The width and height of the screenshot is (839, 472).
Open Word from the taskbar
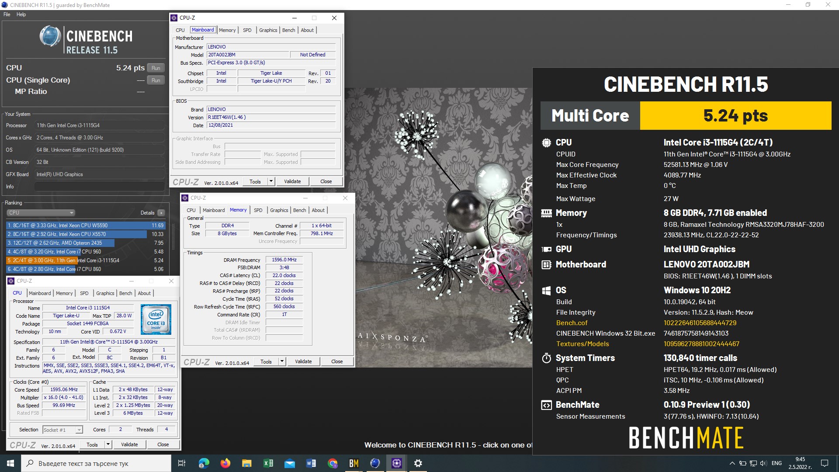pos(311,463)
